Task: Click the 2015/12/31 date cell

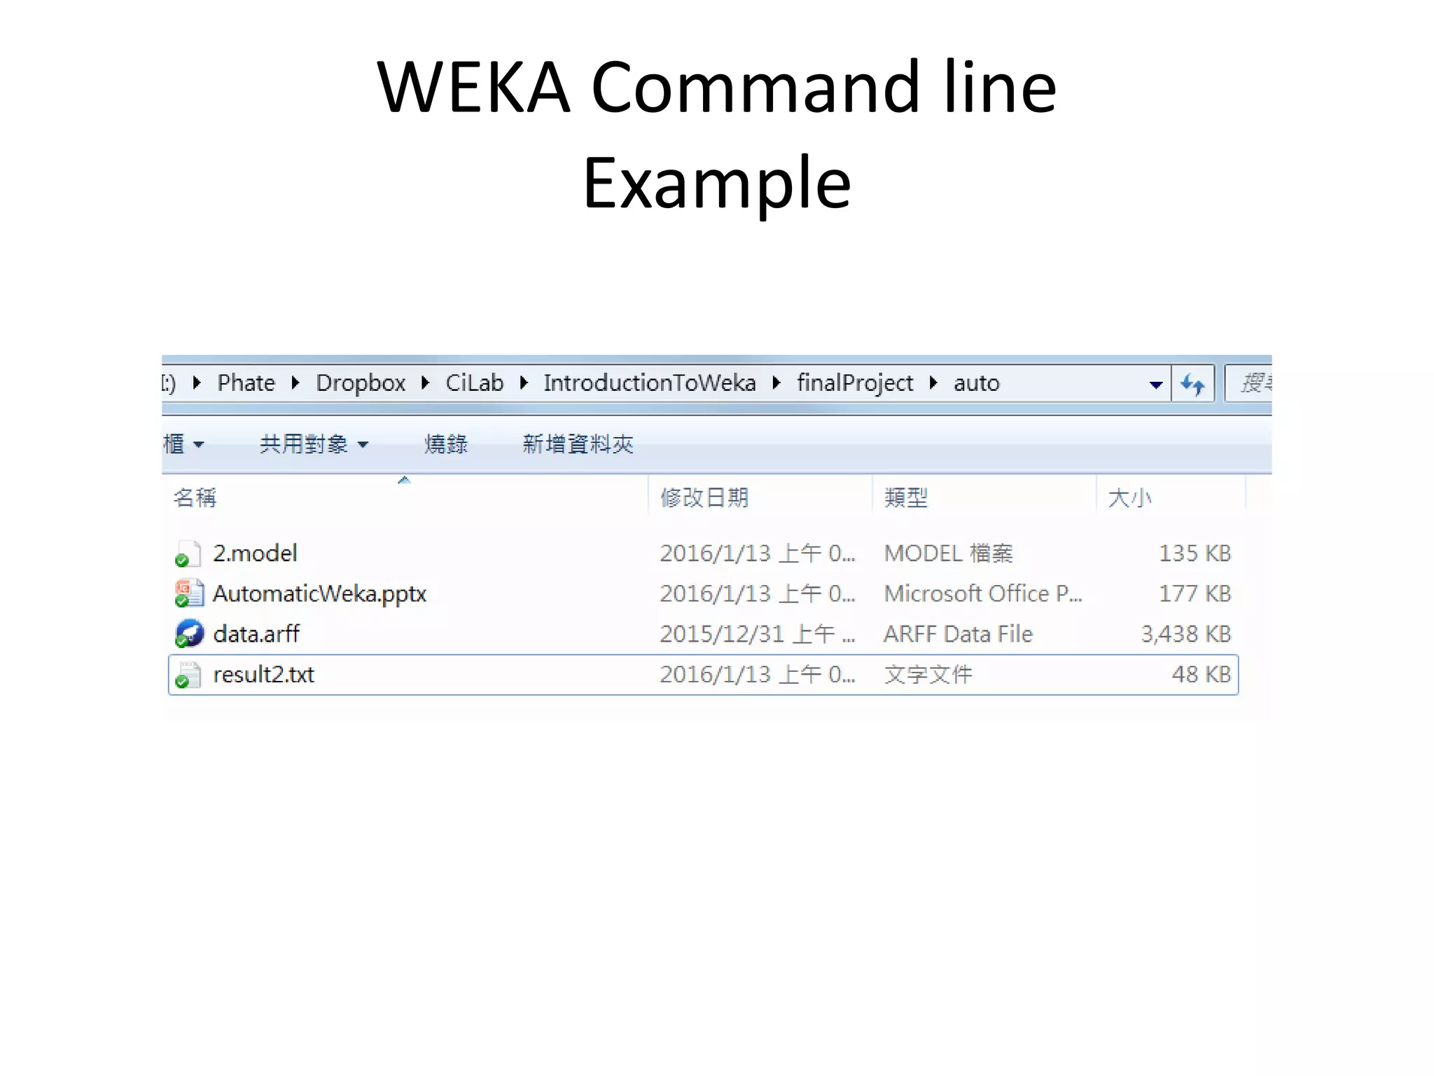Action: (x=758, y=634)
